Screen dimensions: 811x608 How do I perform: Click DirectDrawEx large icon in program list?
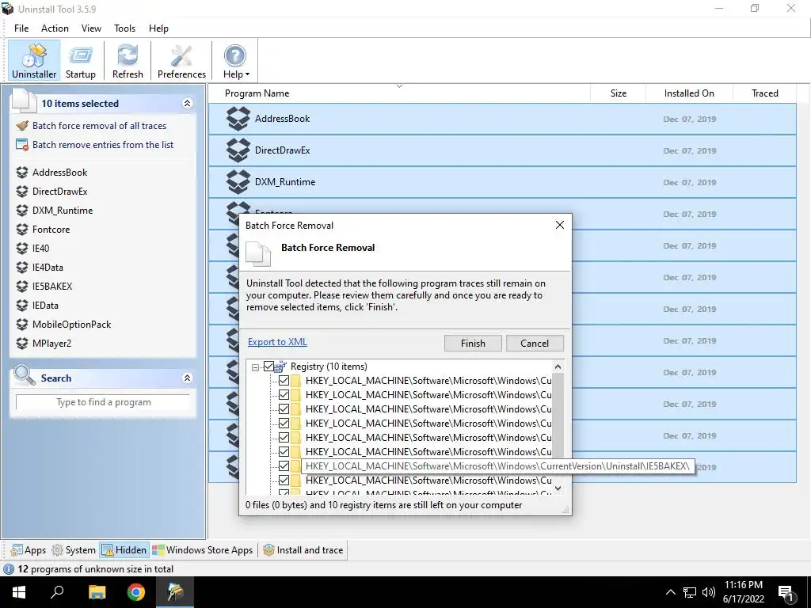click(x=238, y=150)
